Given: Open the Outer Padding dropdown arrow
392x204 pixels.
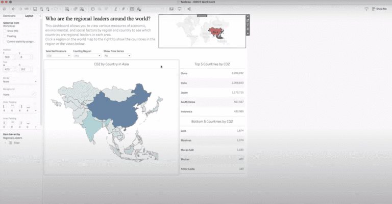Looking at the screenshot, I should tap(36, 110).
